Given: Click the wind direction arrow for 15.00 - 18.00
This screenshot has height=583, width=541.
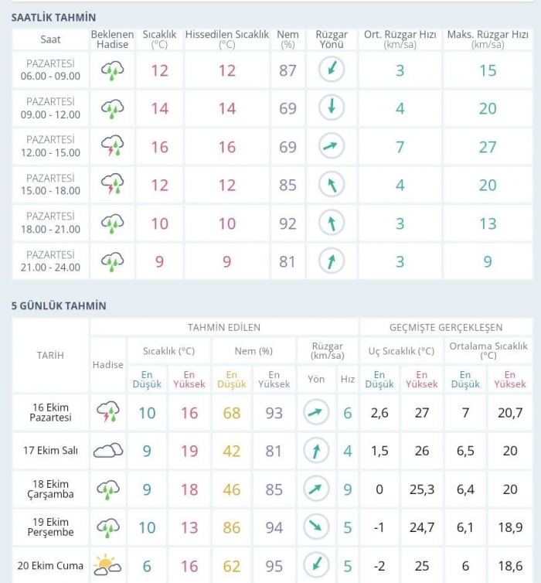Looking at the screenshot, I should pos(332,185).
